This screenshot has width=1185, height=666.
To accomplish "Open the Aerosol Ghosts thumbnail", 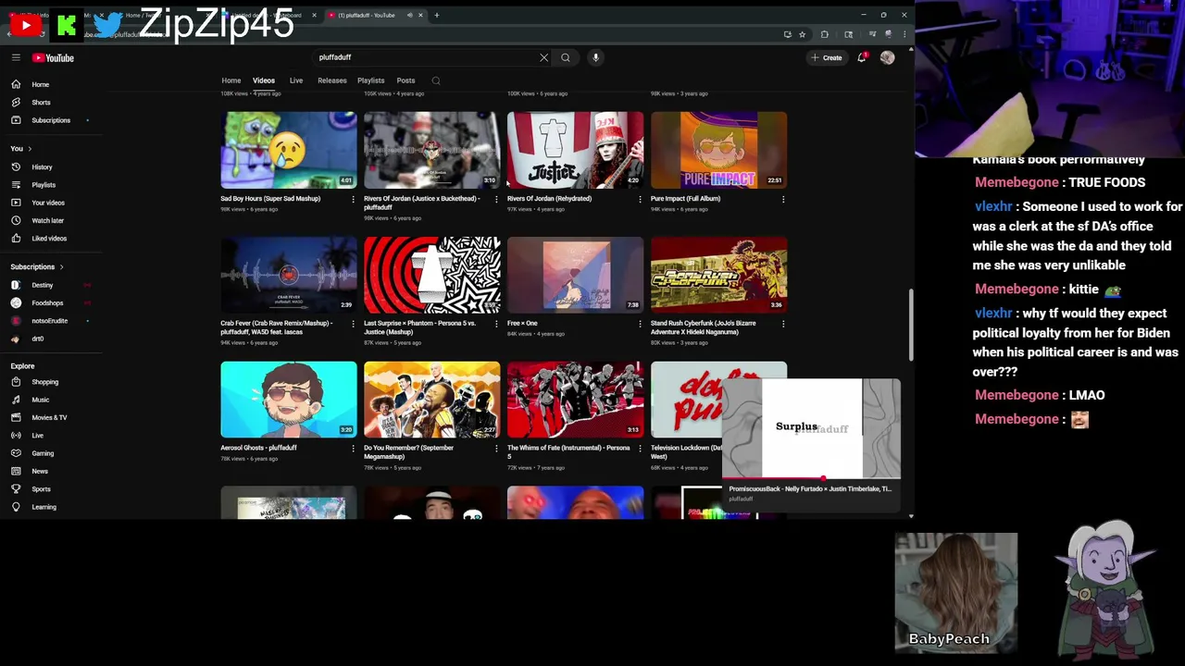I will click(289, 400).
